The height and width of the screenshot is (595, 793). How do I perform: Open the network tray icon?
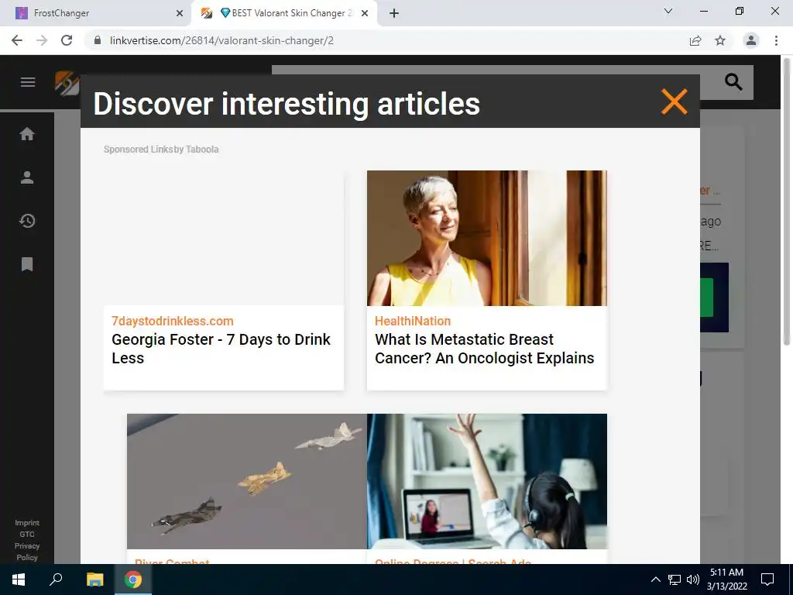click(x=675, y=580)
